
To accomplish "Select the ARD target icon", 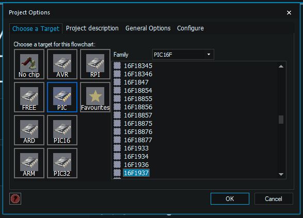I will point(29,130).
